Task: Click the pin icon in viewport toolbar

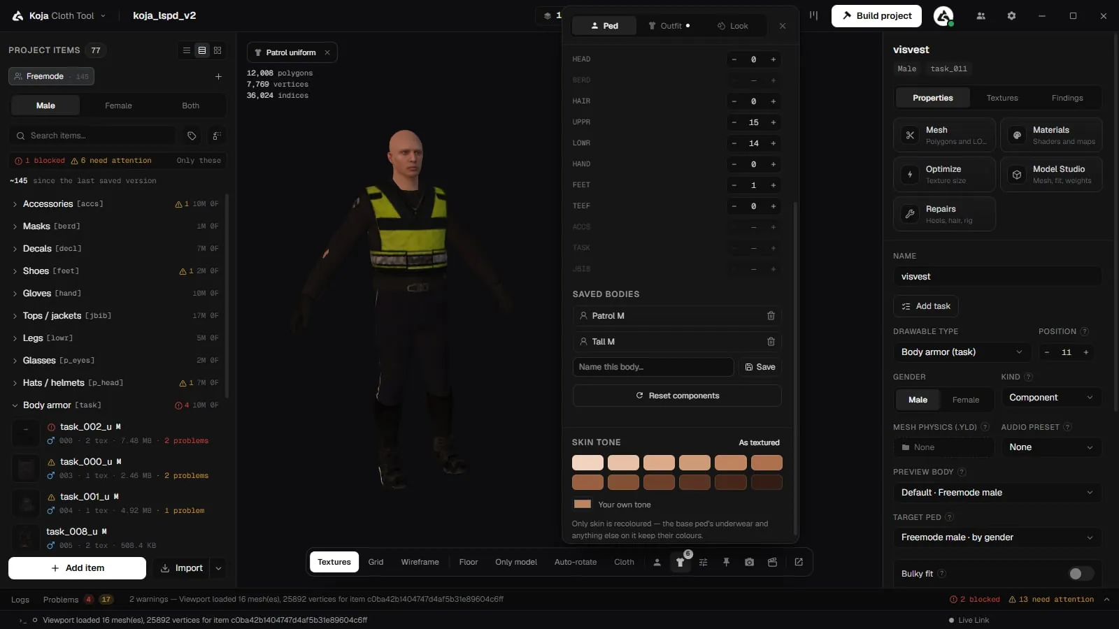Action: point(726,562)
